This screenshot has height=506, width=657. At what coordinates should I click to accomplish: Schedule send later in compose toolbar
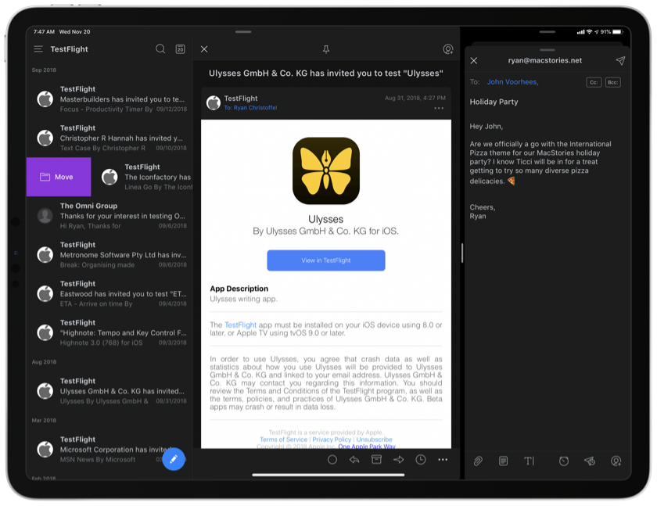pyautogui.click(x=590, y=461)
